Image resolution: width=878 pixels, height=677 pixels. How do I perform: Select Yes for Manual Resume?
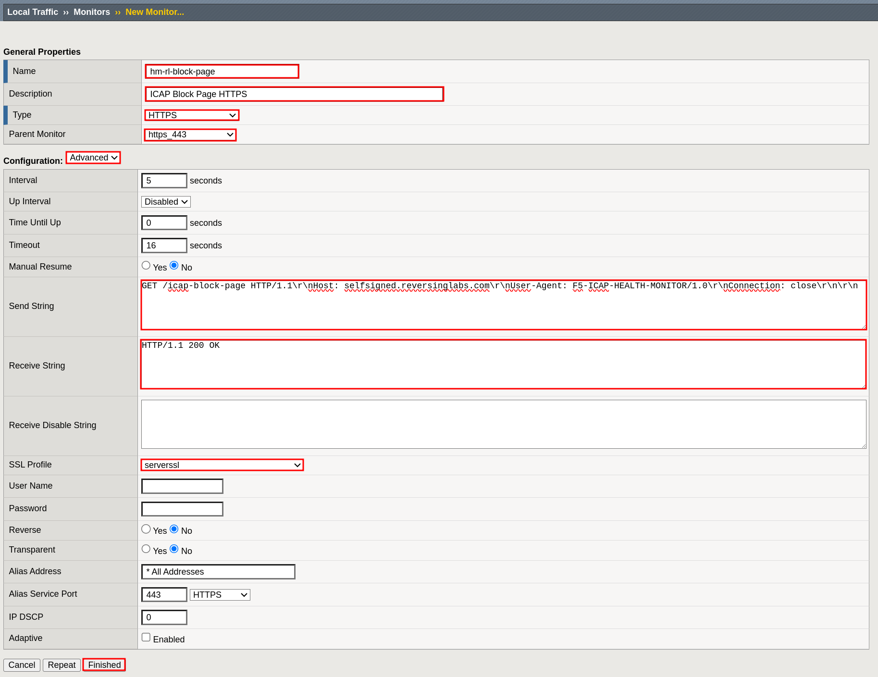point(146,266)
